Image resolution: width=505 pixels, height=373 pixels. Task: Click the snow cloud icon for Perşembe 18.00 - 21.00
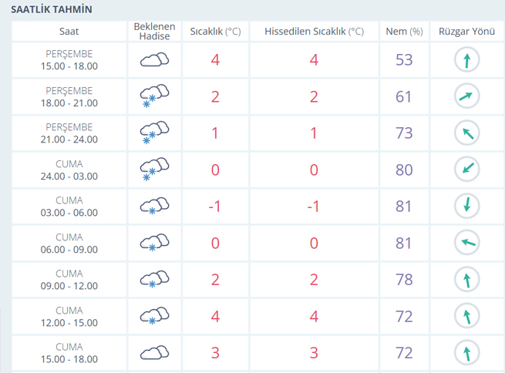pos(154,96)
